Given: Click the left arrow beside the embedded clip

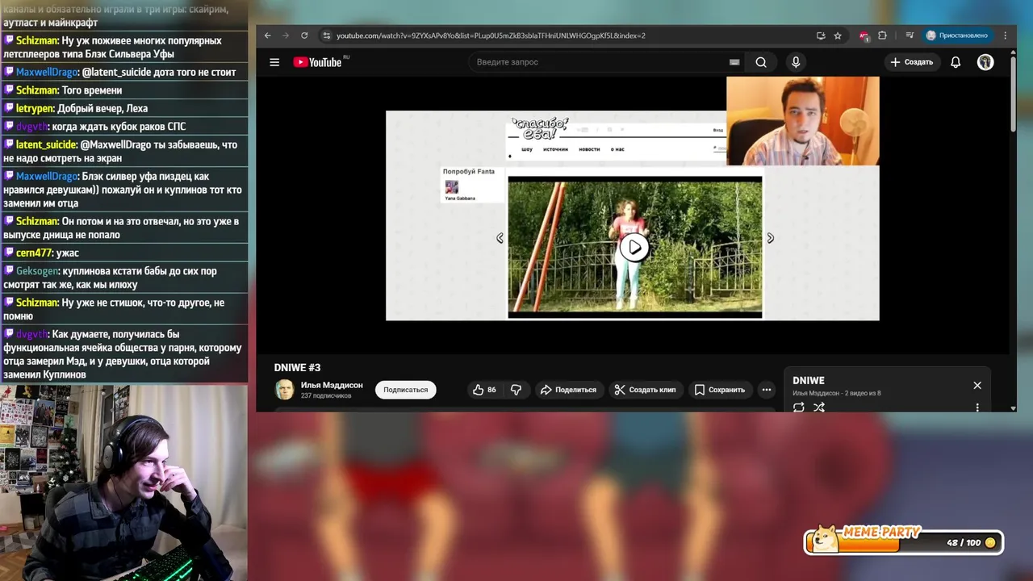Looking at the screenshot, I should click(500, 238).
